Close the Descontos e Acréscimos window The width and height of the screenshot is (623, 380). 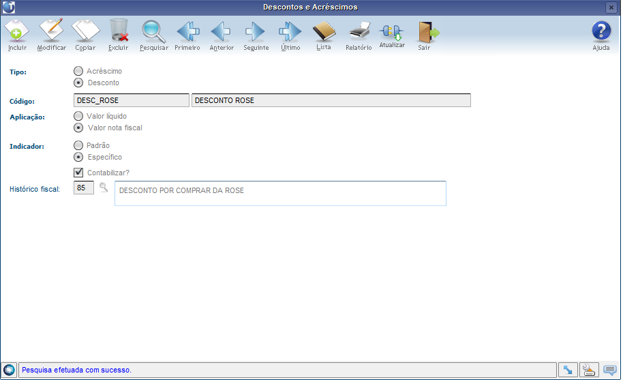611,7
